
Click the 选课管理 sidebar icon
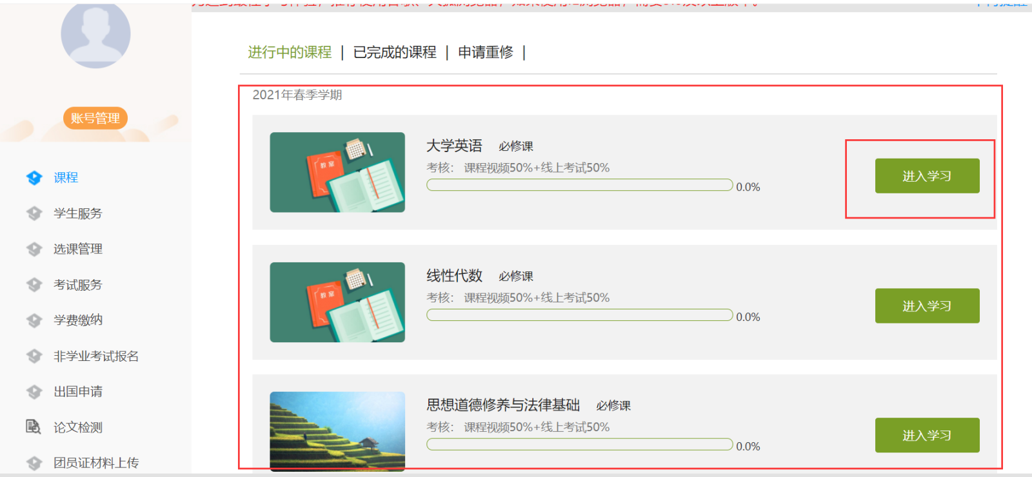[34, 249]
